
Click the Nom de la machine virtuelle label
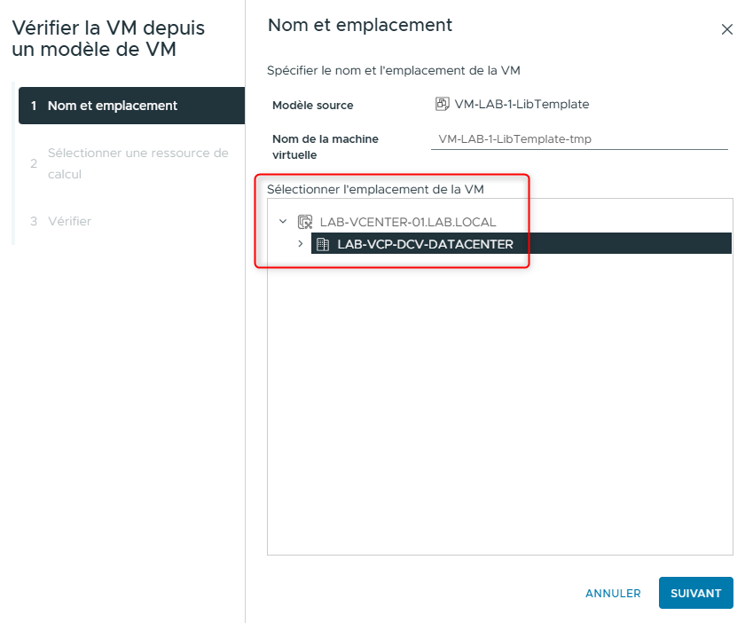click(325, 146)
